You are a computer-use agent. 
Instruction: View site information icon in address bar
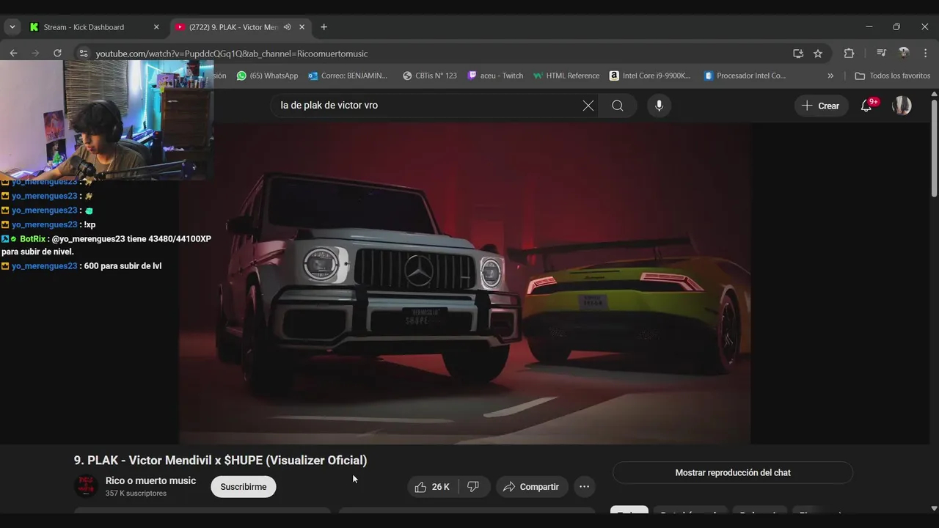click(84, 54)
